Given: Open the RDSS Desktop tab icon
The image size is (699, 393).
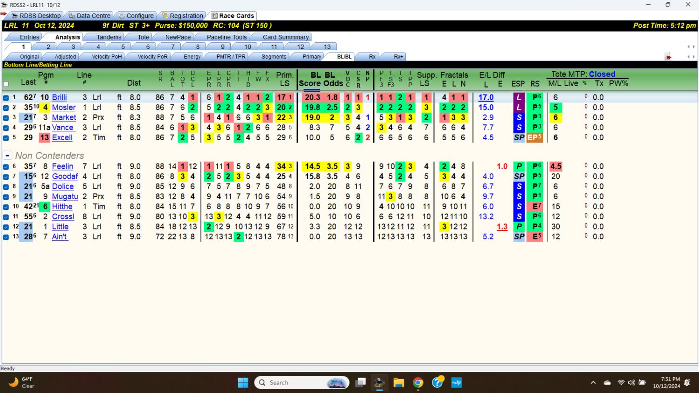Looking at the screenshot, I should click(x=14, y=16).
